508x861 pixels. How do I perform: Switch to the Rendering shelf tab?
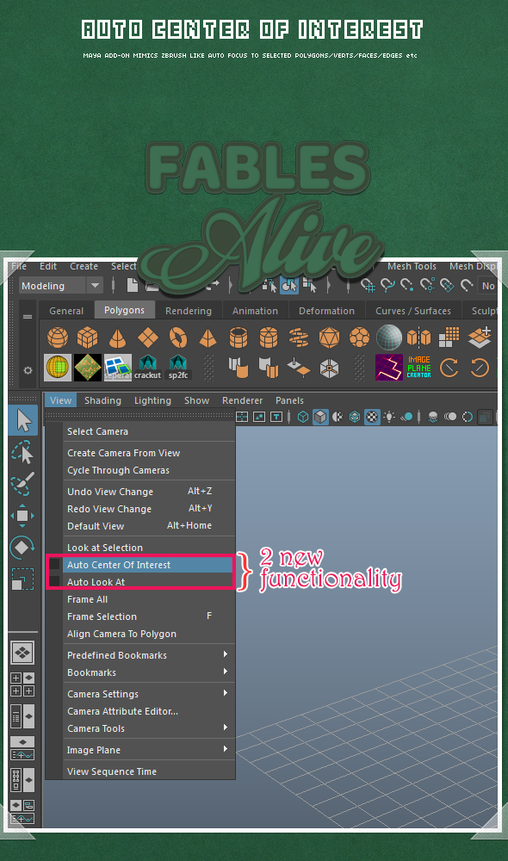click(x=189, y=311)
